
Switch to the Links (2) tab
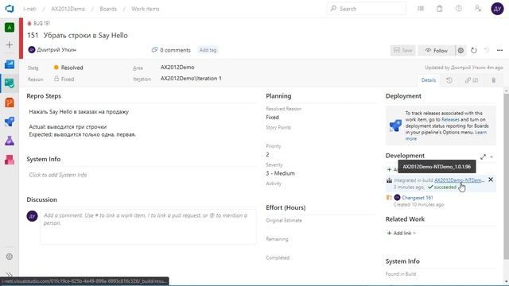click(472, 80)
